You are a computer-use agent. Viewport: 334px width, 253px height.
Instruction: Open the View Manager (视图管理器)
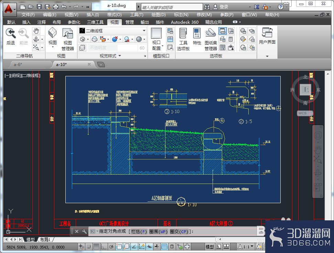(68, 40)
